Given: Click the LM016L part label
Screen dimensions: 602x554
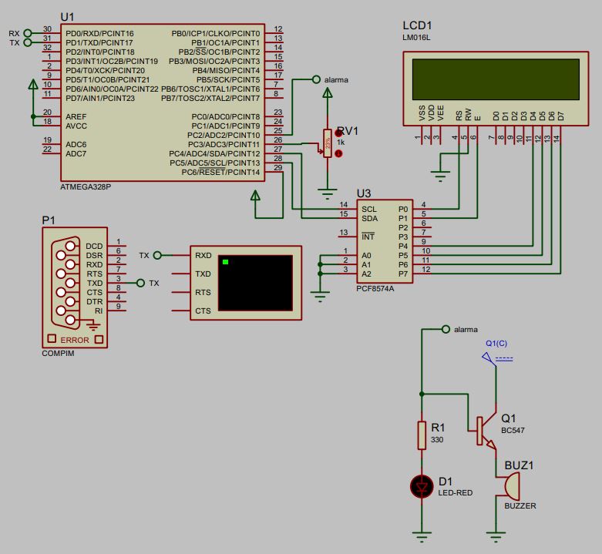Looking at the screenshot, I should point(416,38).
